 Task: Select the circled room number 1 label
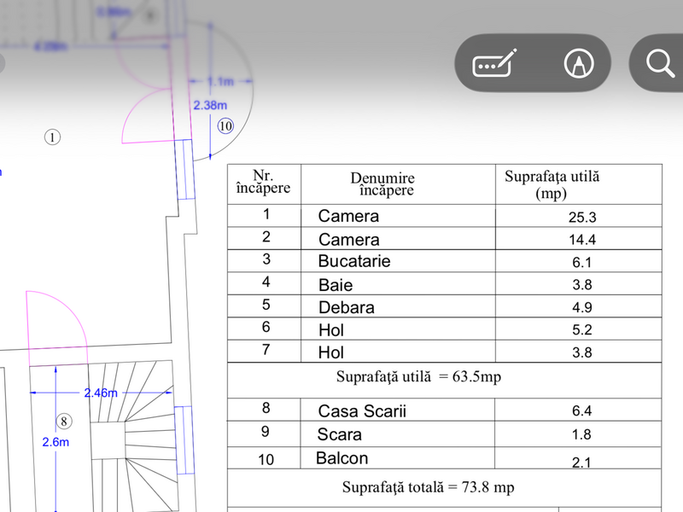[52, 137]
